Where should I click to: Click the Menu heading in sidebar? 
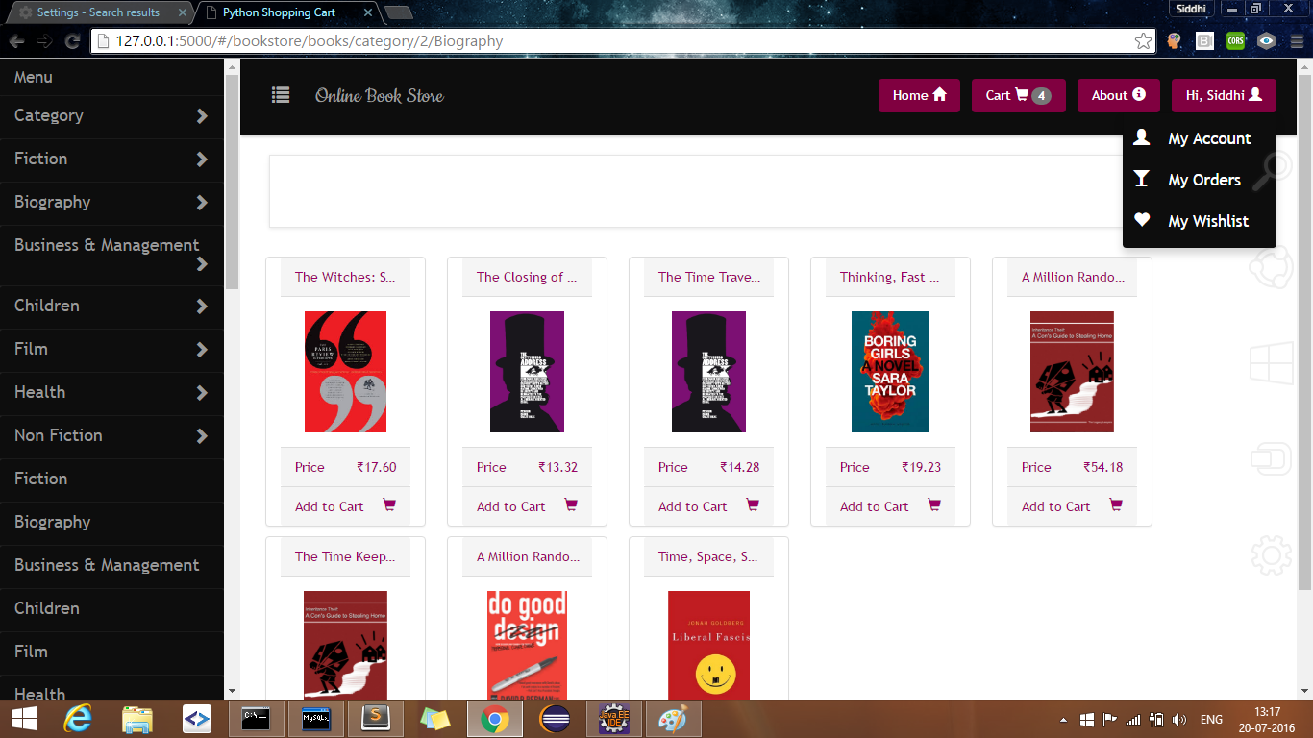tap(34, 77)
